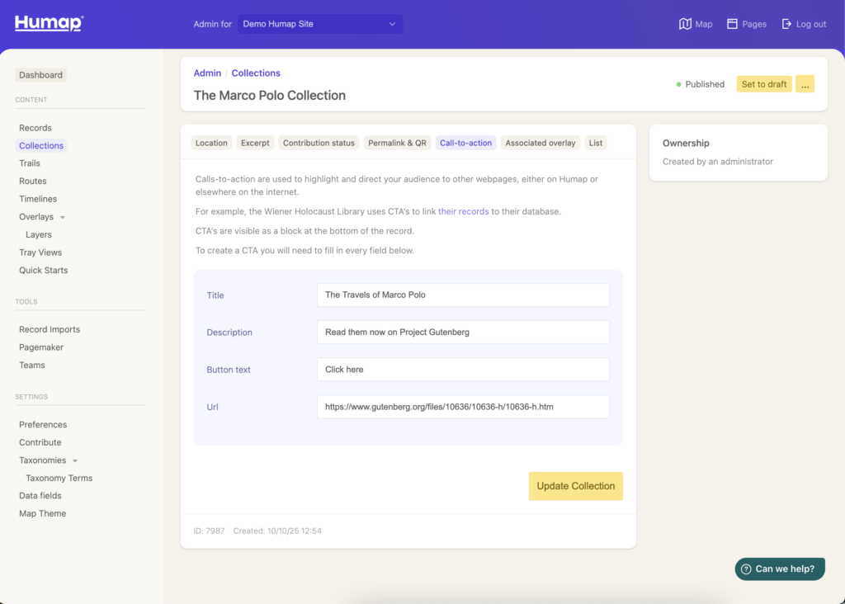The width and height of the screenshot is (845, 604).
Task: Click the Set to draft button
Action: [x=763, y=84]
